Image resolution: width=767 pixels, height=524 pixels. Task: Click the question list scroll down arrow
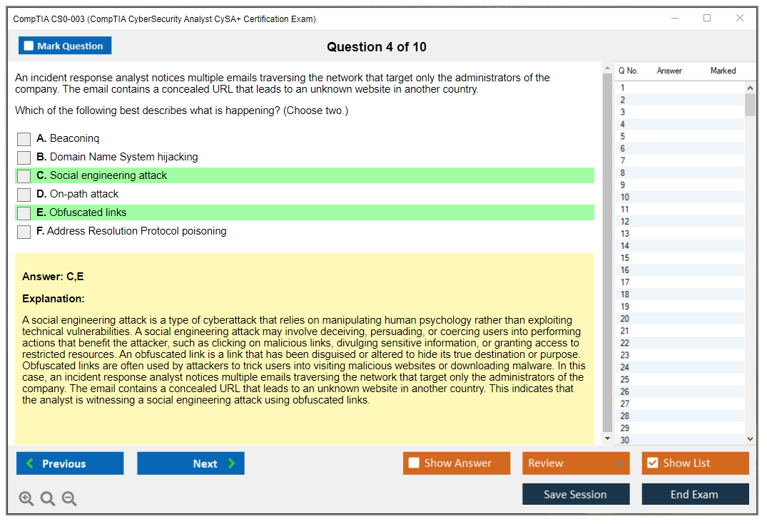click(750, 439)
